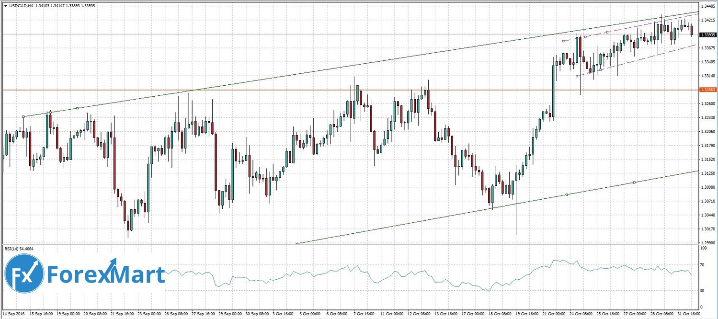Click the RSI(14) indicator label

click(19, 249)
